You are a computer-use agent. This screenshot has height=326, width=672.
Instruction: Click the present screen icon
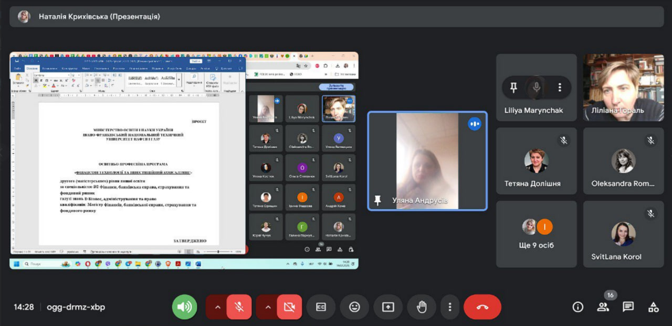coord(388,307)
